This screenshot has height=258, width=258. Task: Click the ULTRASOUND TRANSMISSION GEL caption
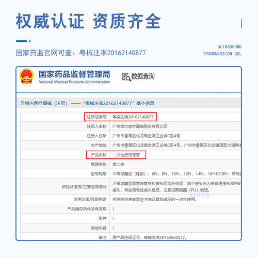(222, 50)
